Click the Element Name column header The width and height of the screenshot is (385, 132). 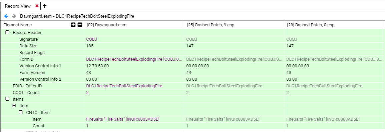click(x=17, y=25)
